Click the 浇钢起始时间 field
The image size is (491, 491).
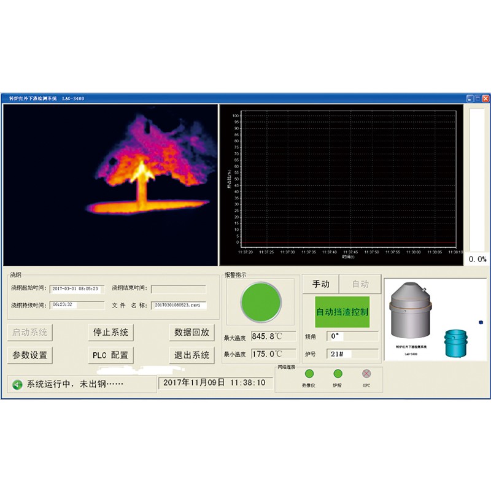click(x=77, y=288)
